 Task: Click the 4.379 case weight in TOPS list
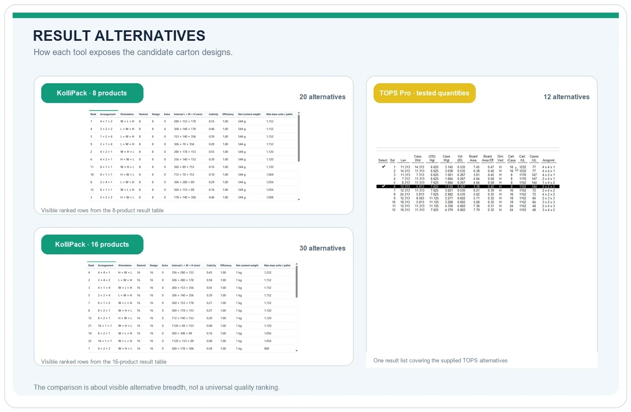(449, 210)
